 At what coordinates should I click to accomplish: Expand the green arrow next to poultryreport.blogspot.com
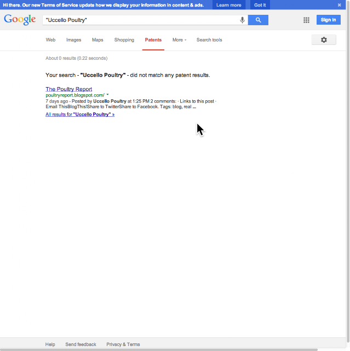(x=107, y=94)
